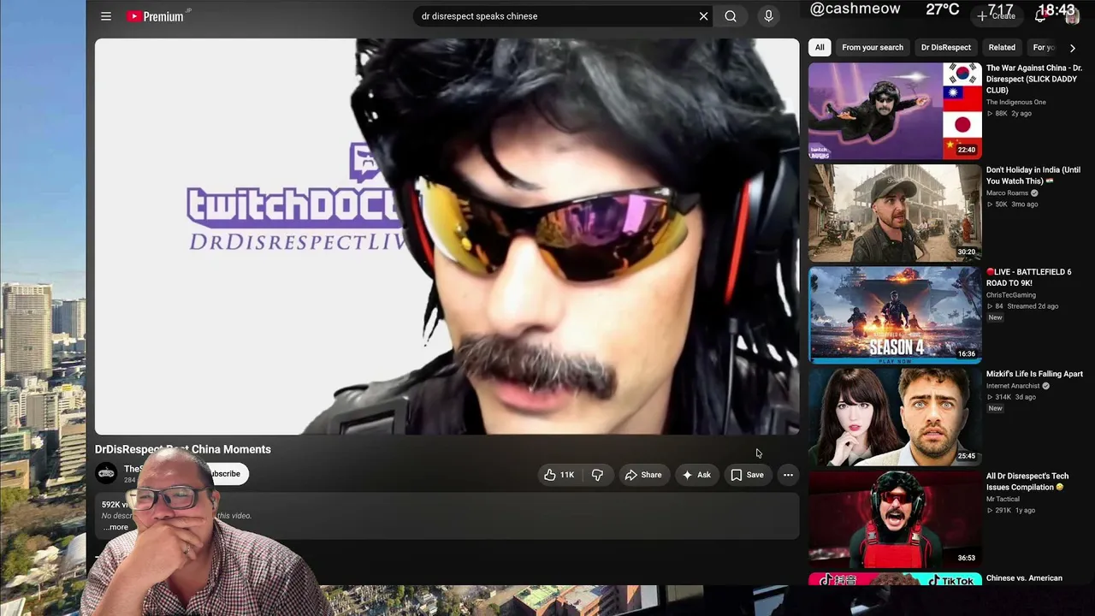Click title 'The War Against China - Dr. Disrespect'
The image size is (1095, 616).
click(x=1034, y=79)
